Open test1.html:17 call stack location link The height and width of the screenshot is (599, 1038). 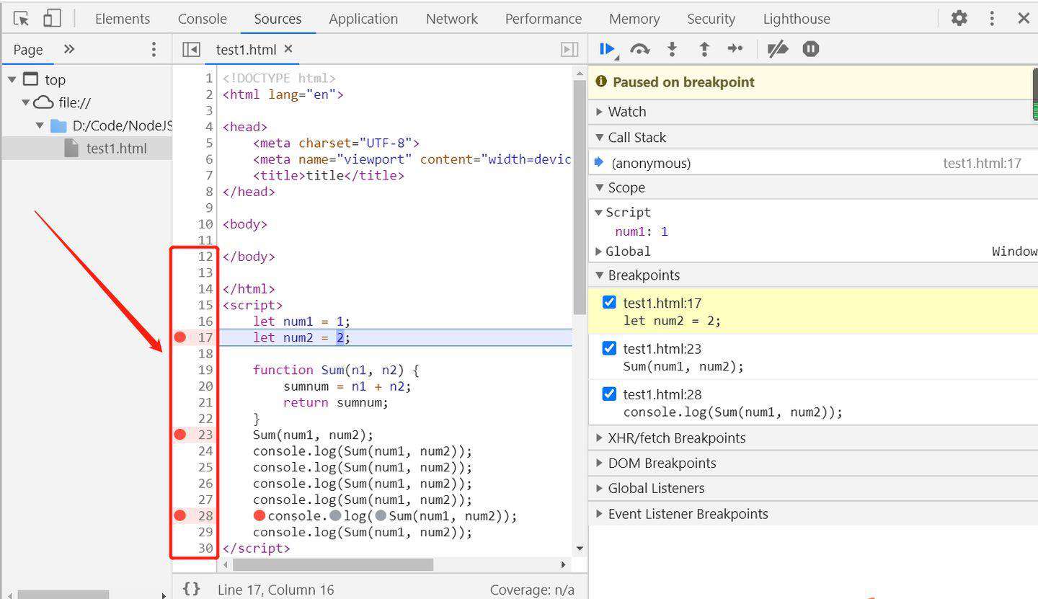tap(982, 163)
